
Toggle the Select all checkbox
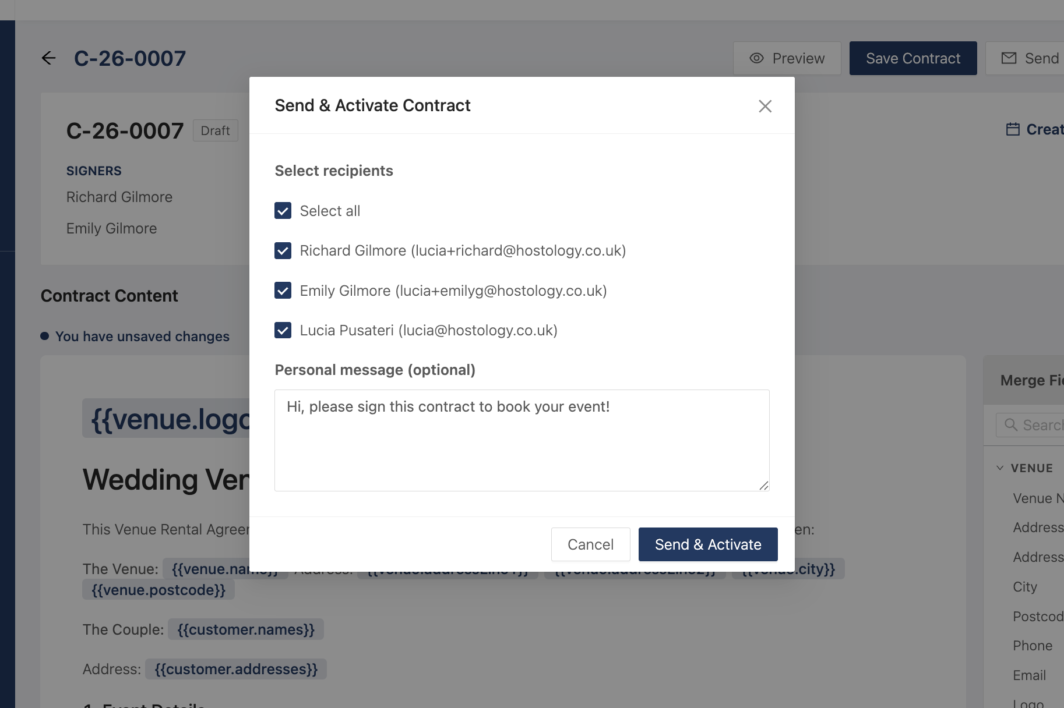[x=283, y=211]
